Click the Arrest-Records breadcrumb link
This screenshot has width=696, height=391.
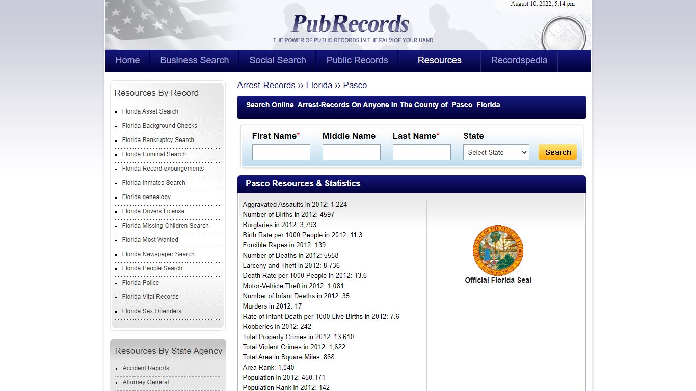(x=266, y=85)
